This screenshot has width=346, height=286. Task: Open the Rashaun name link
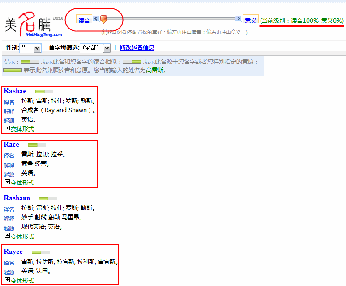coord(17,198)
